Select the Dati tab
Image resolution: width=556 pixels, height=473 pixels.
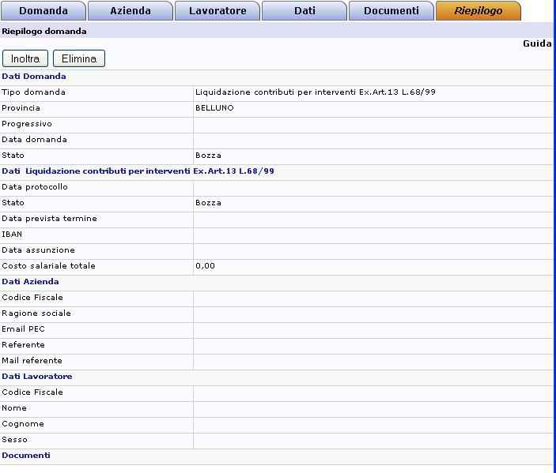(x=304, y=11)
